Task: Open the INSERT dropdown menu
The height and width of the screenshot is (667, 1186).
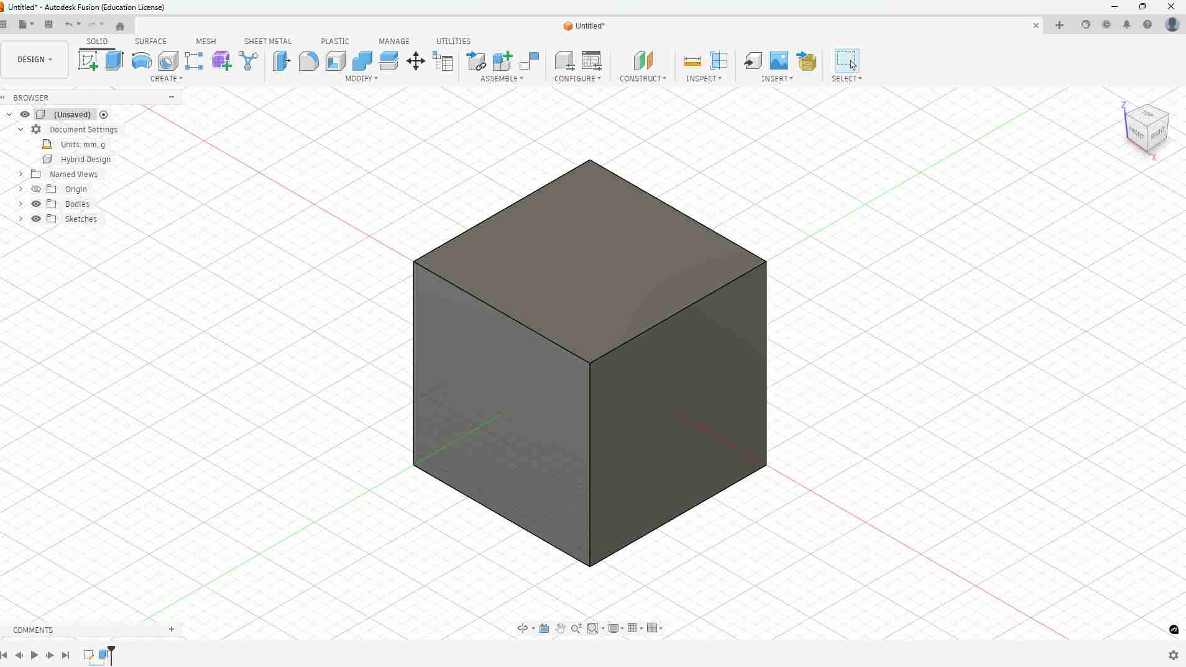Action: click(x=778, y=79)
